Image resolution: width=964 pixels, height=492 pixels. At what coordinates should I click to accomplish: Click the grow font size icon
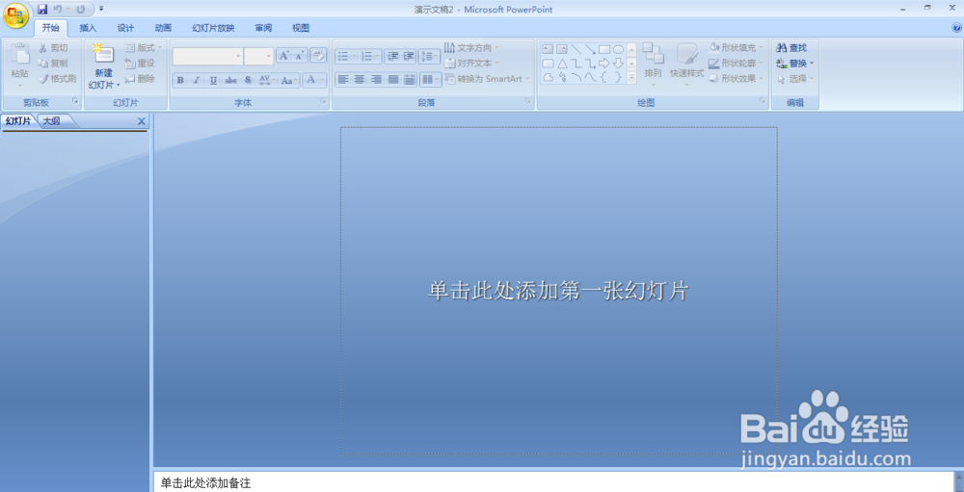[x=284, y=56]
